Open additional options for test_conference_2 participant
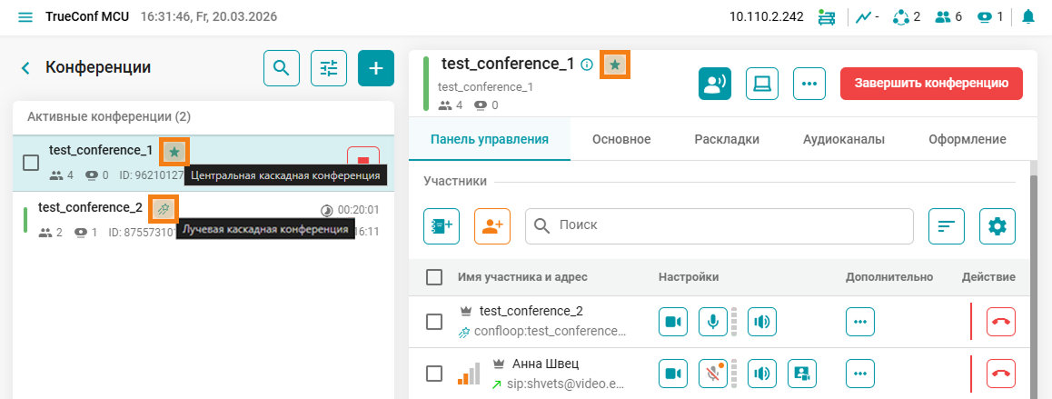Screen dimensions: 1052x399 coord(861,322)
